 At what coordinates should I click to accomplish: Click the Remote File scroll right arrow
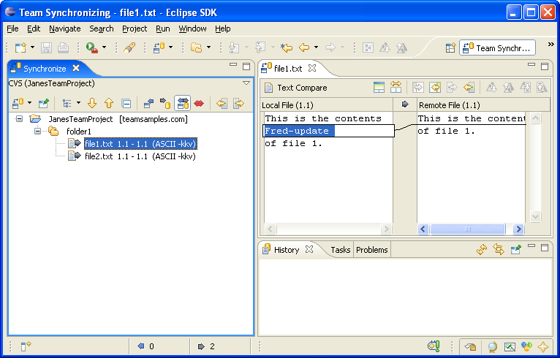coord(518,229)
